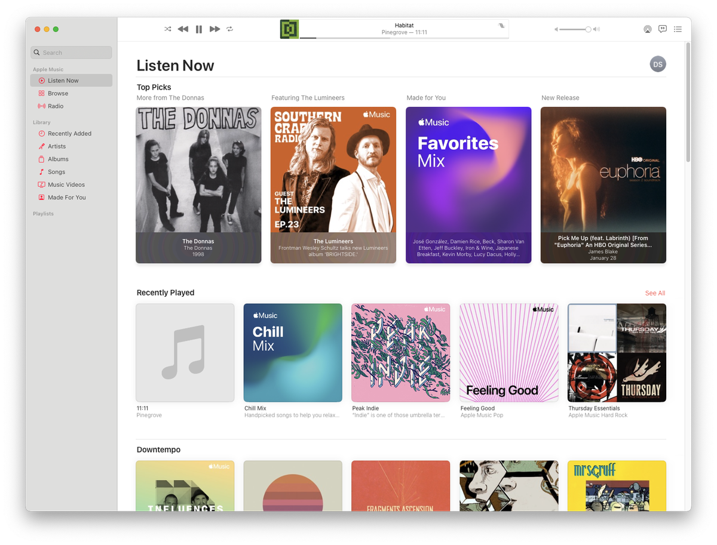Open the Chill Mix playlist

(293, 353)
